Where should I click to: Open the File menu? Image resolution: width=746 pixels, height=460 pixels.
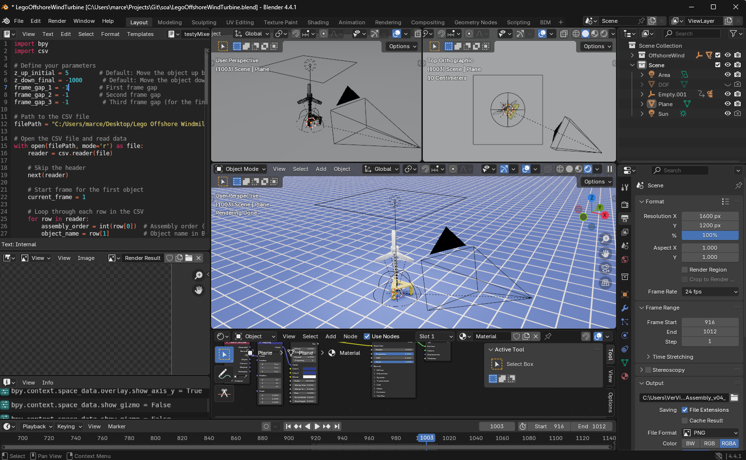pos(18,21)
